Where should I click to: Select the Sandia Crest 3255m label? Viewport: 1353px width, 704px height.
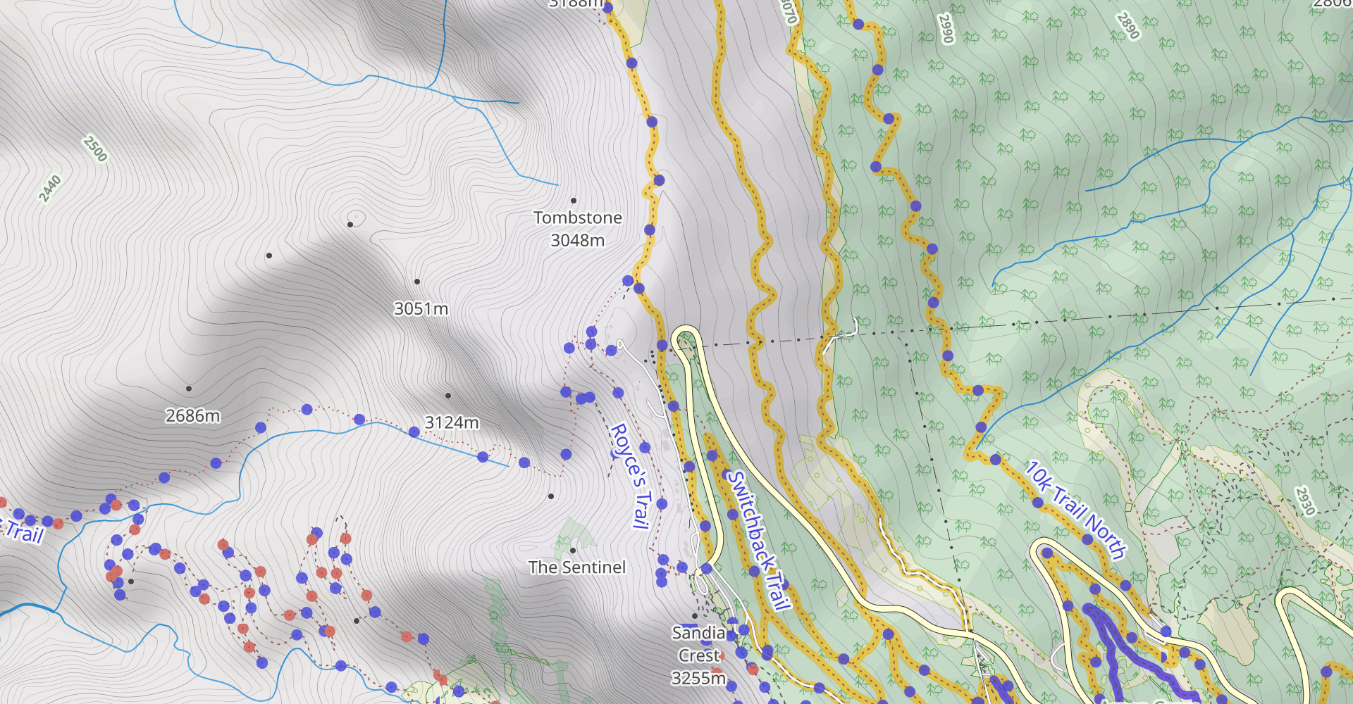pos(698,655)
